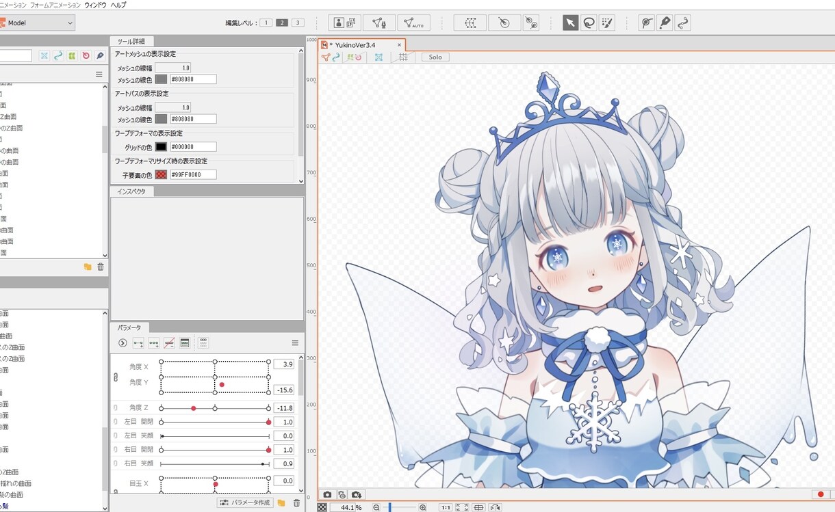
Task: Toggle the link icon beside 左目 開閉
Action: [x=115, y=422]
